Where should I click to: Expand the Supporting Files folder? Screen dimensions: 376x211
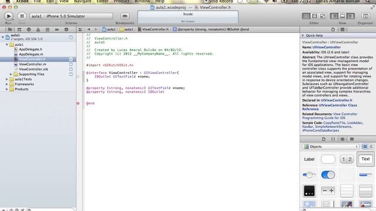[11, 74]
